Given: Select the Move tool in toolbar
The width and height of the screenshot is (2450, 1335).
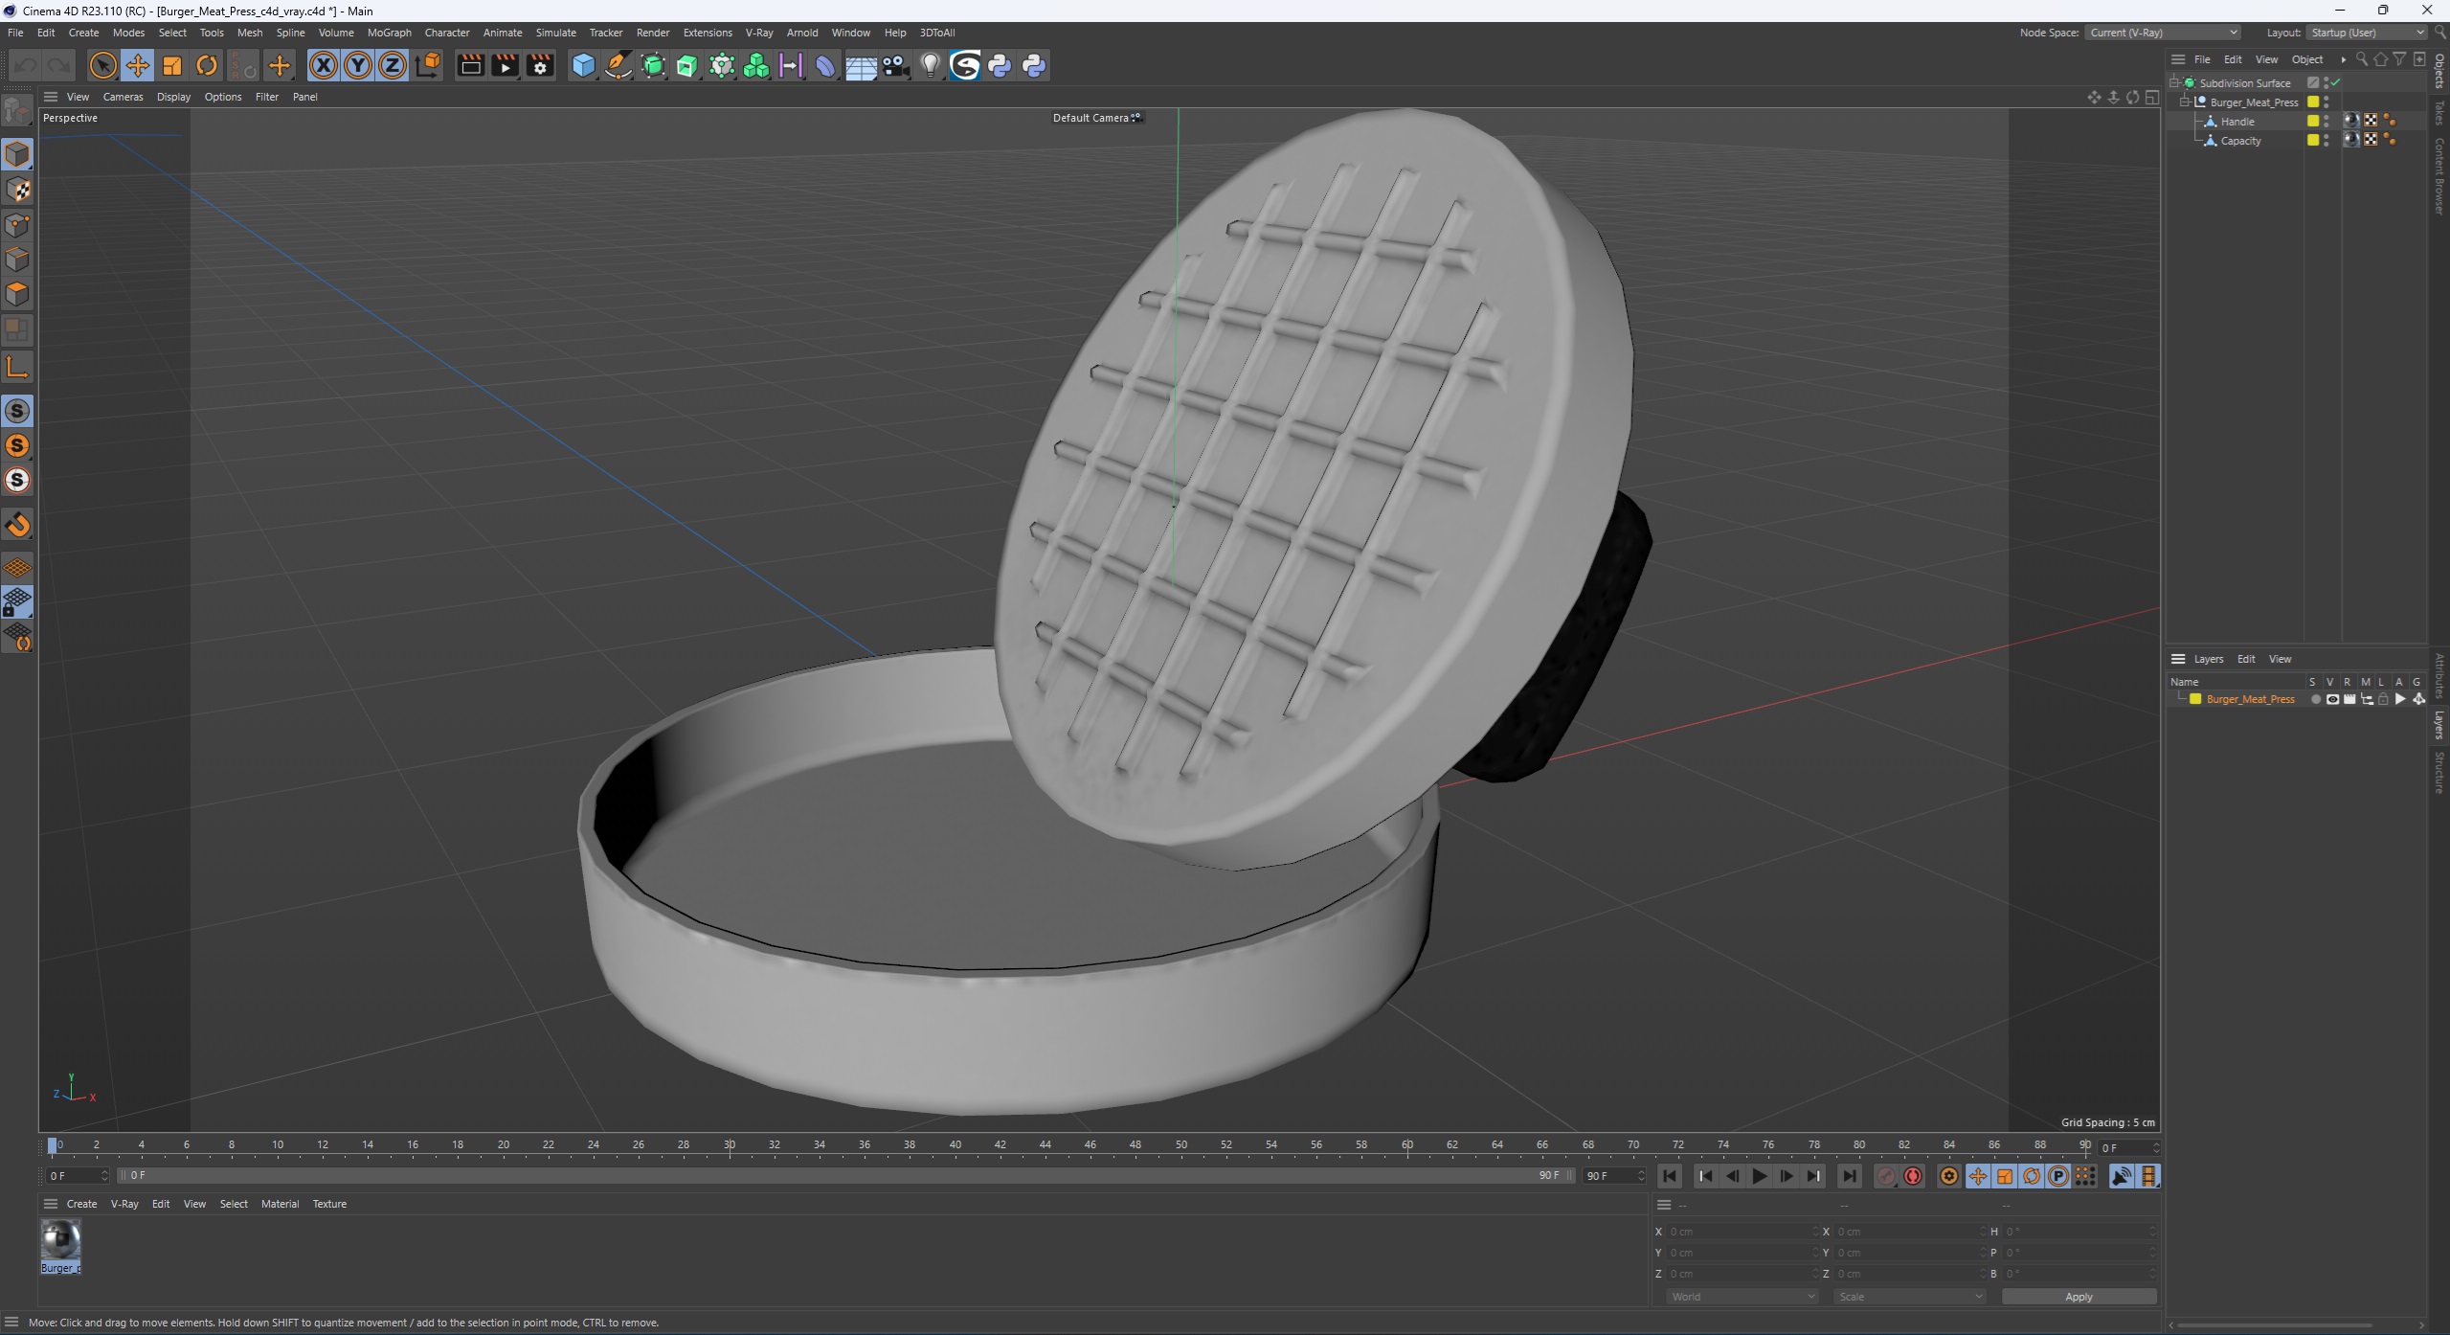Looking at the screenshot, I should [138, 65].
